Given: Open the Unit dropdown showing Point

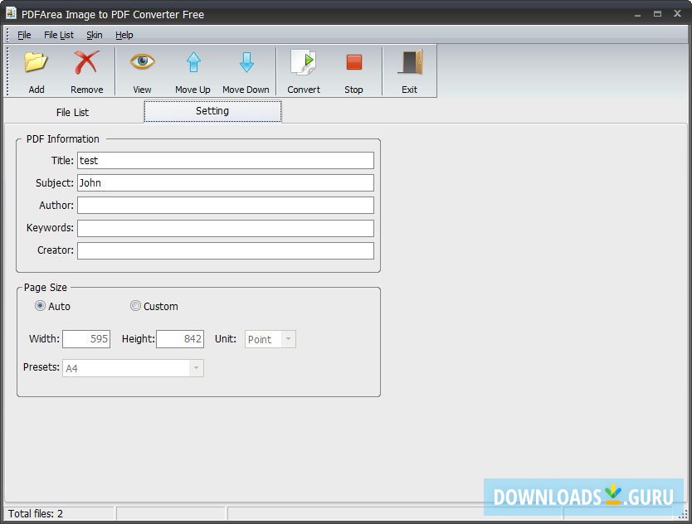Looking at the screenshot, I should [270, 339].
